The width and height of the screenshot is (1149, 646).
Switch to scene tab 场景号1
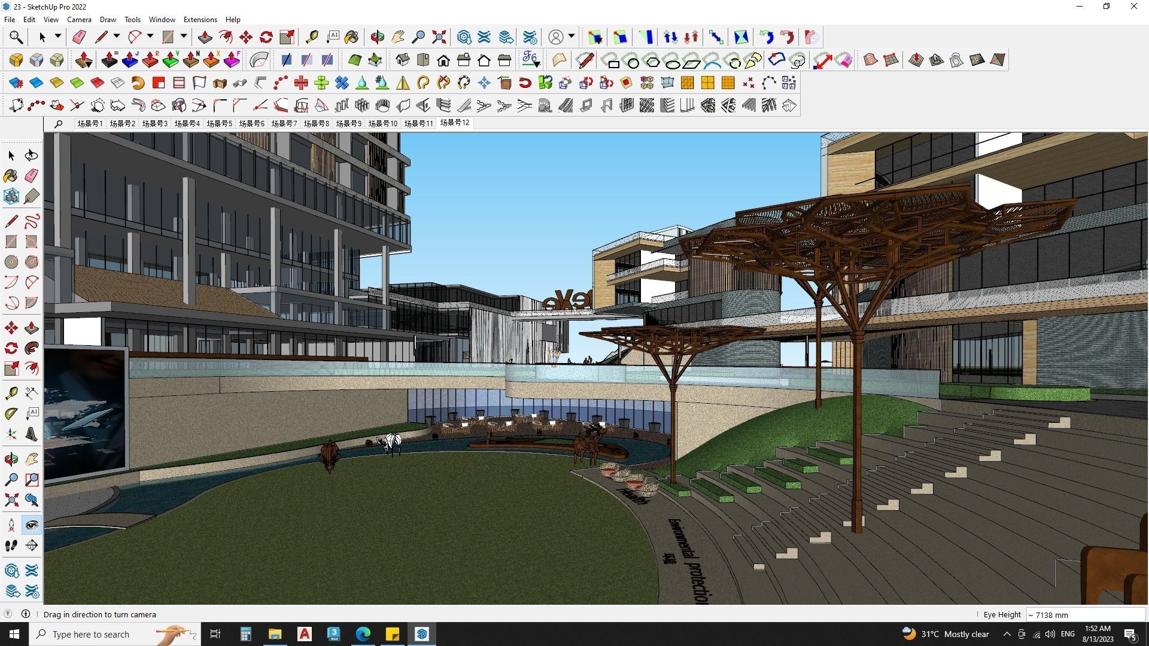[90, 123]
